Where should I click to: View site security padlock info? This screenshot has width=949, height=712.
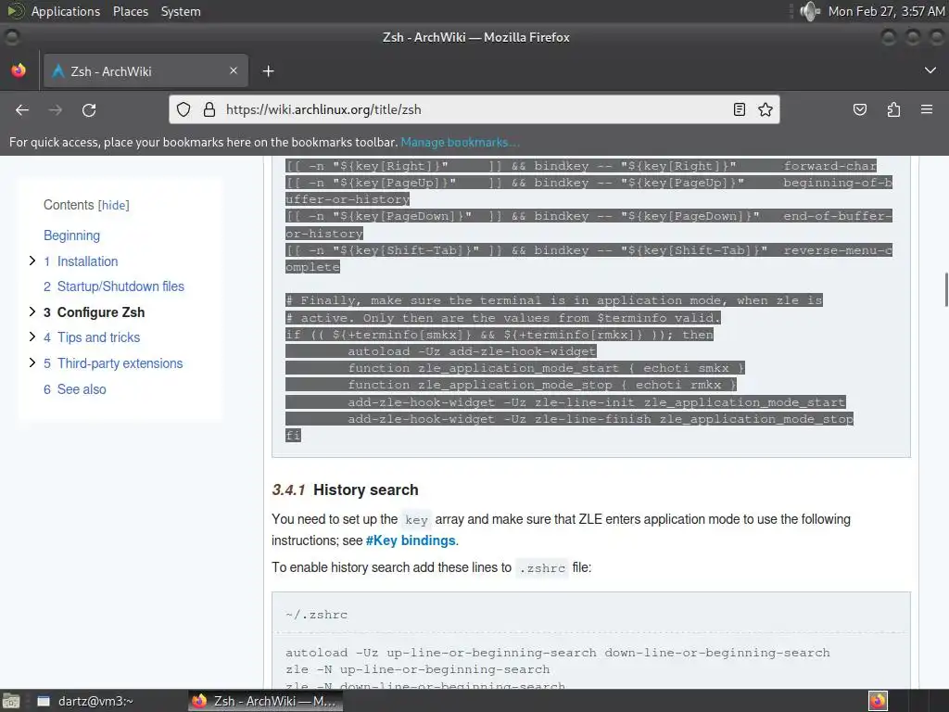(x=209, y=109)
